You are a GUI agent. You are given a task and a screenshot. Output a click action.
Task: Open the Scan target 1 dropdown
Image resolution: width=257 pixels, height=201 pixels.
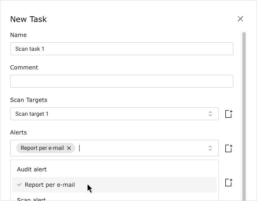(110, 114)
